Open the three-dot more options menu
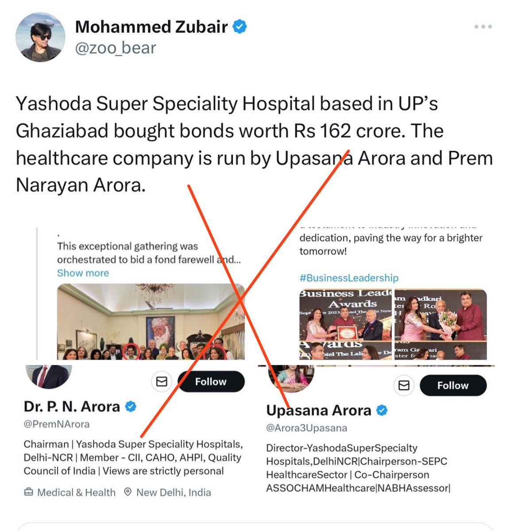Screen dimensions: 510x531 click(x=483, y=27)
